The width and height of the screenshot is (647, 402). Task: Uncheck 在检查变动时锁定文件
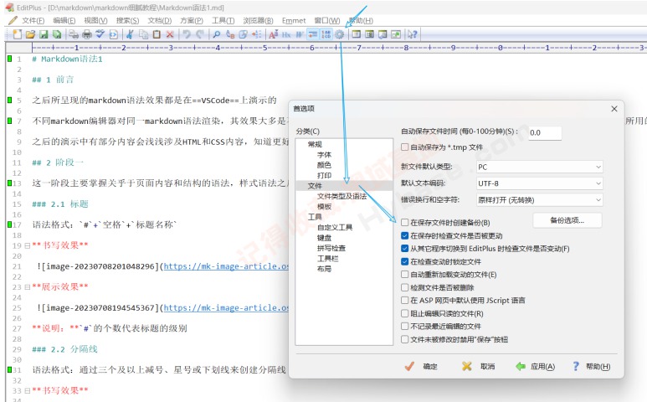(x=405, y=261)
